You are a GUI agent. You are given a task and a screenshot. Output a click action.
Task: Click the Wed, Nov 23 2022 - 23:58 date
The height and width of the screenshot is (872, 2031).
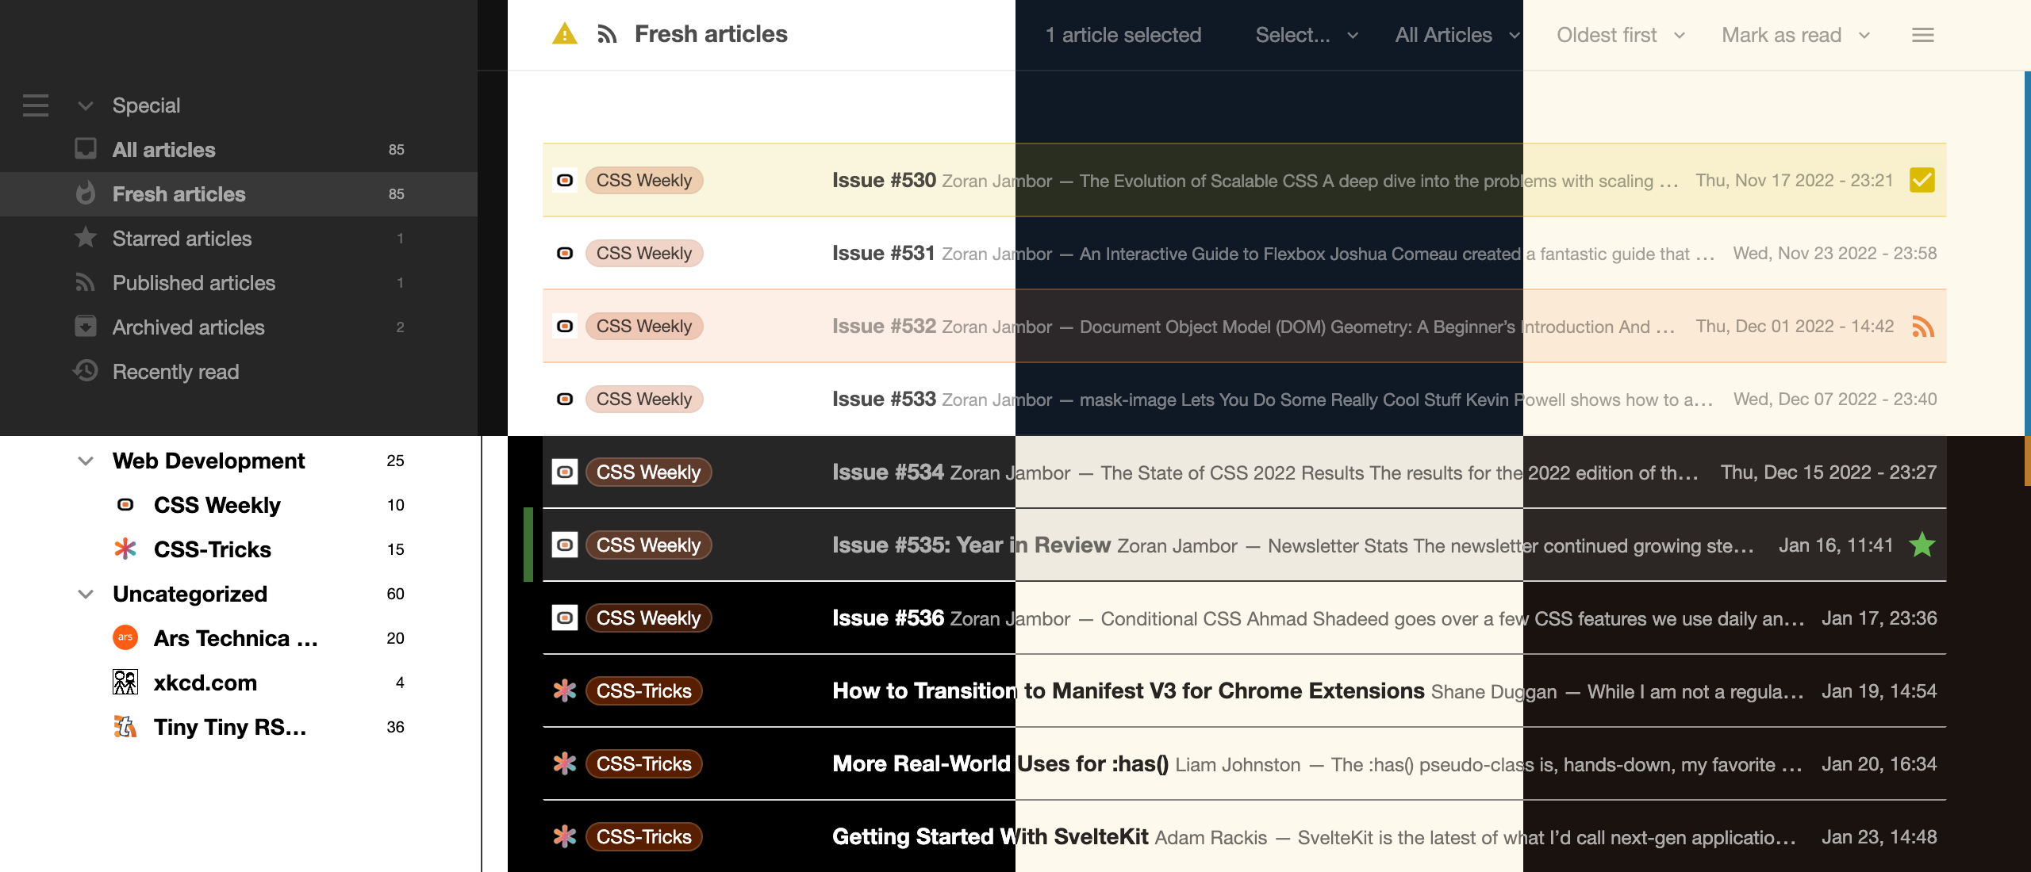pyautogui.click(x=1834, y=253)
